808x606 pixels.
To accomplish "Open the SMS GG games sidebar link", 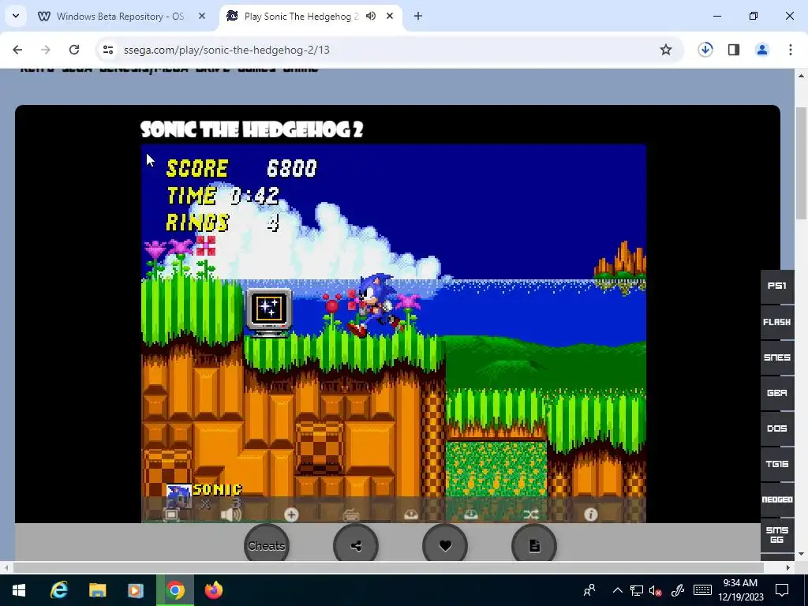I will (x=777, y=536).
